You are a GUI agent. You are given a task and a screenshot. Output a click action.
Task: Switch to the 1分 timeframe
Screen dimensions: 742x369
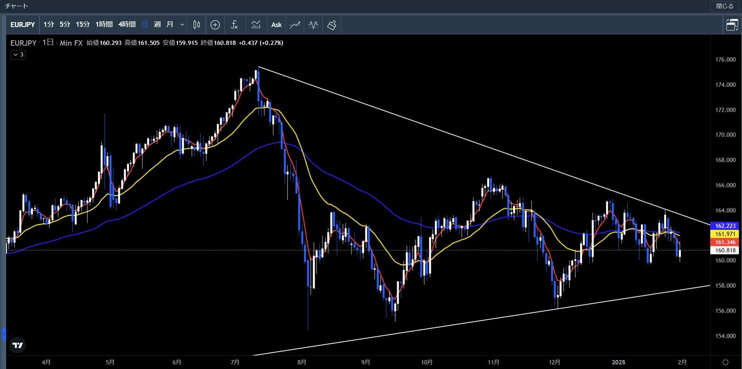tap(48, 25)
